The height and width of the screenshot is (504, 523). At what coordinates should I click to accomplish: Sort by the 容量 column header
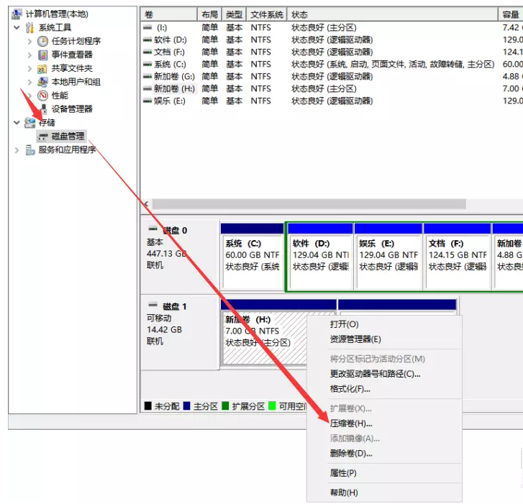(511, 14)
